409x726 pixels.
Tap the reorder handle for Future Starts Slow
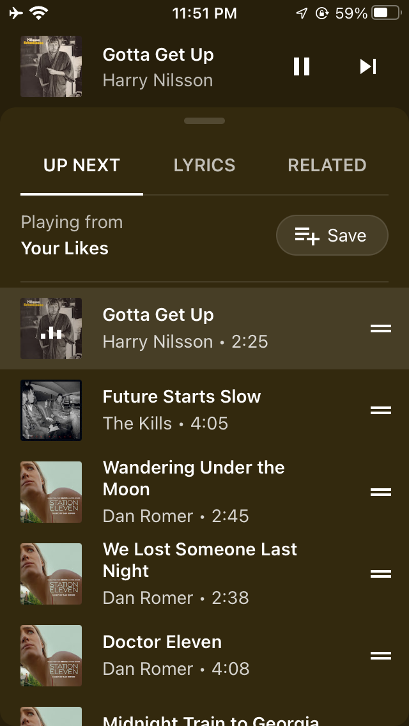pyautogui.click(x=381, y=410)
